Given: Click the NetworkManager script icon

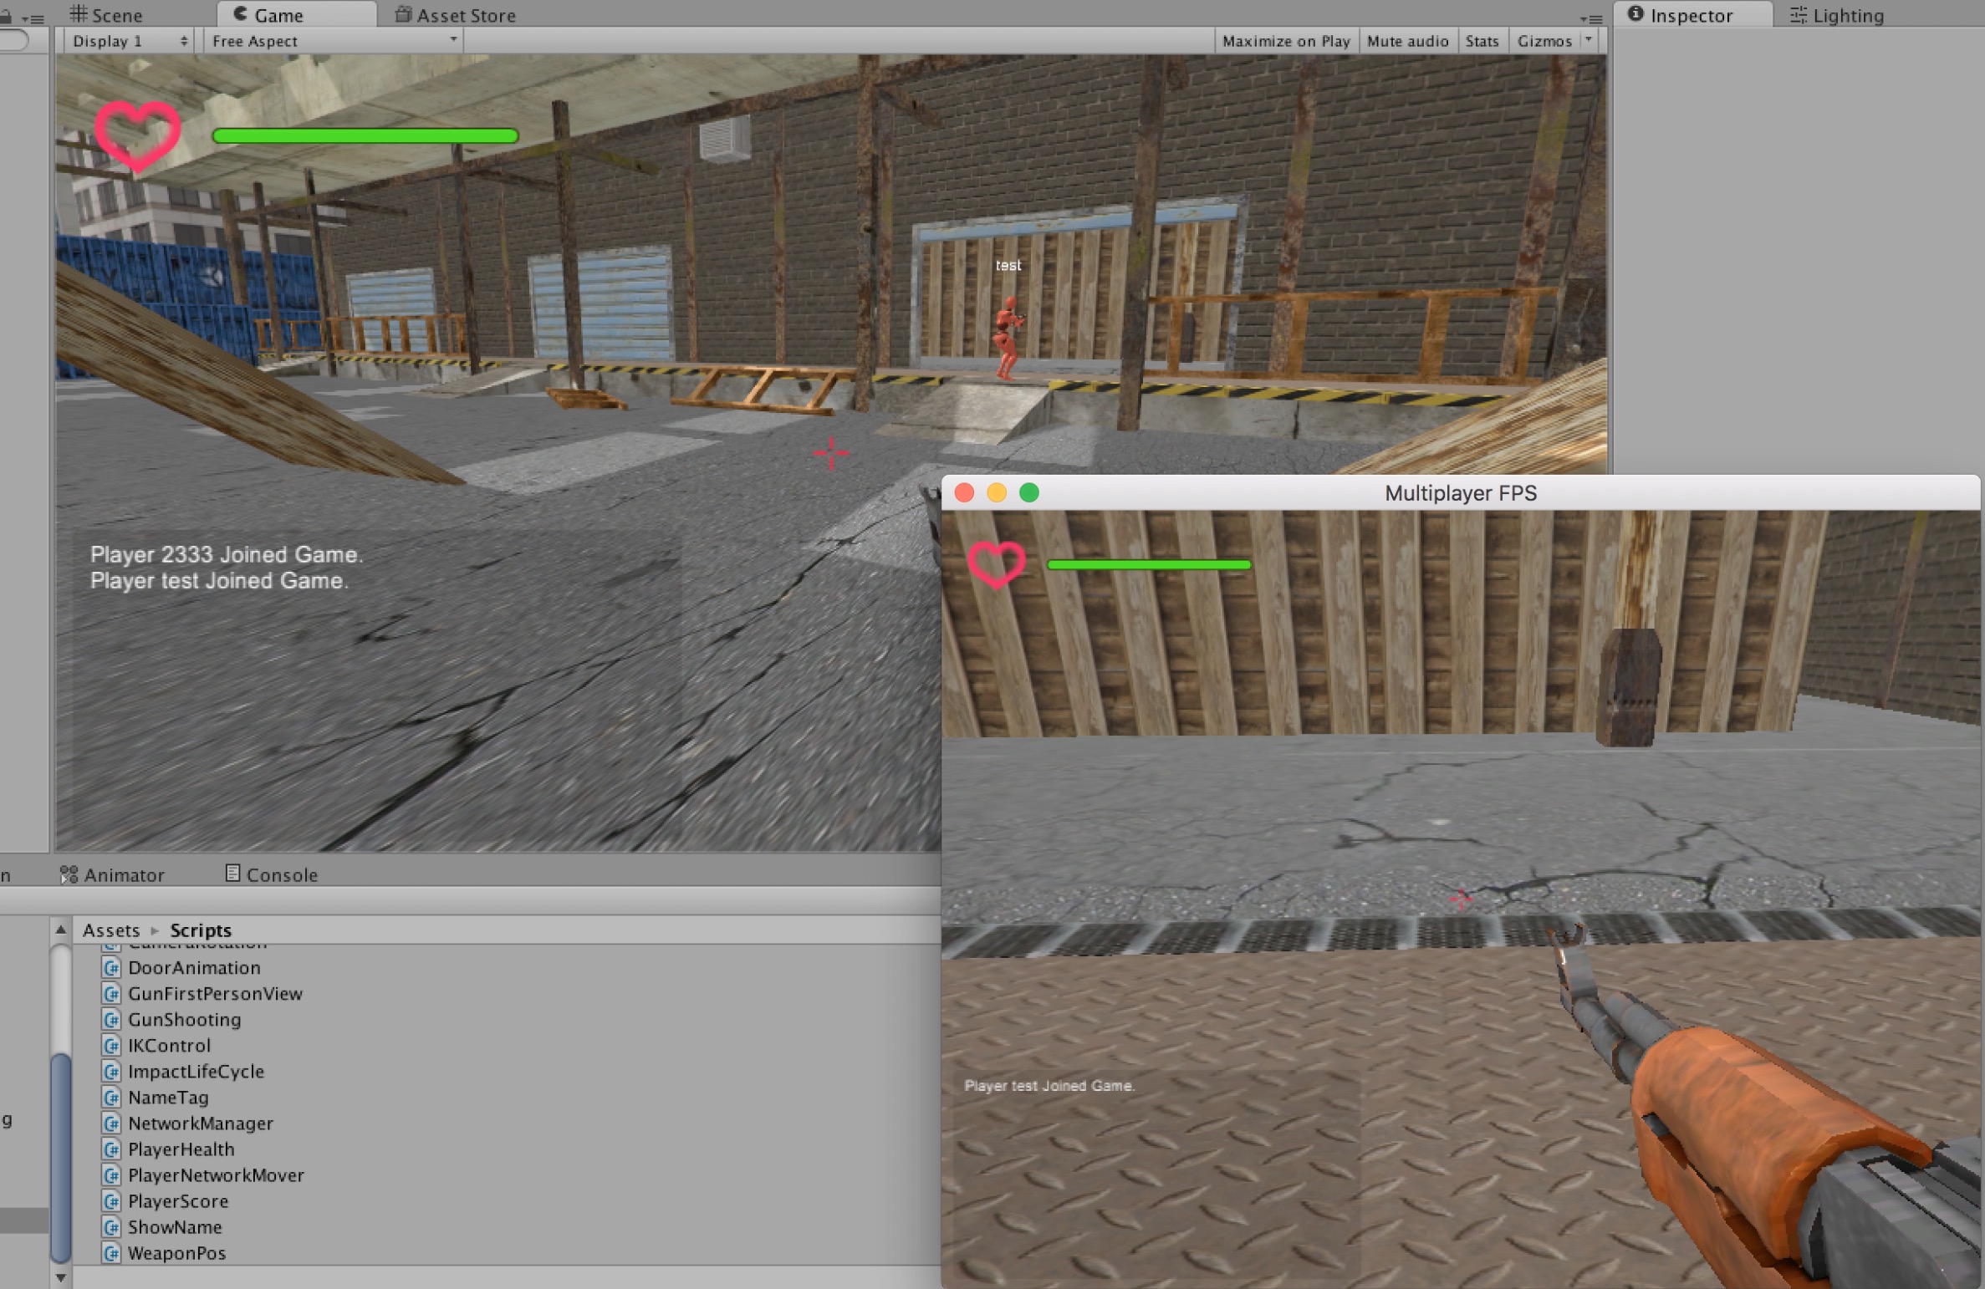Looking at the screenshot, I should 111,1123.
